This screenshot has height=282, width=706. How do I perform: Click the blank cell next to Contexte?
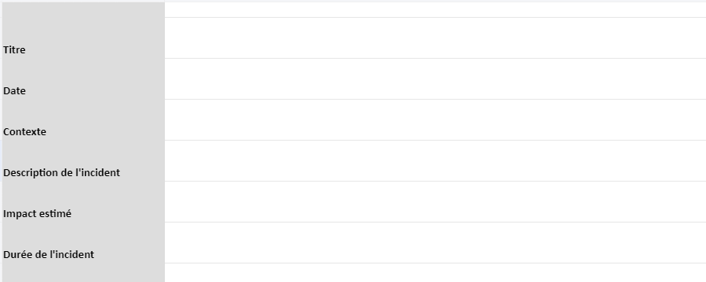click(x=435, y=120)
